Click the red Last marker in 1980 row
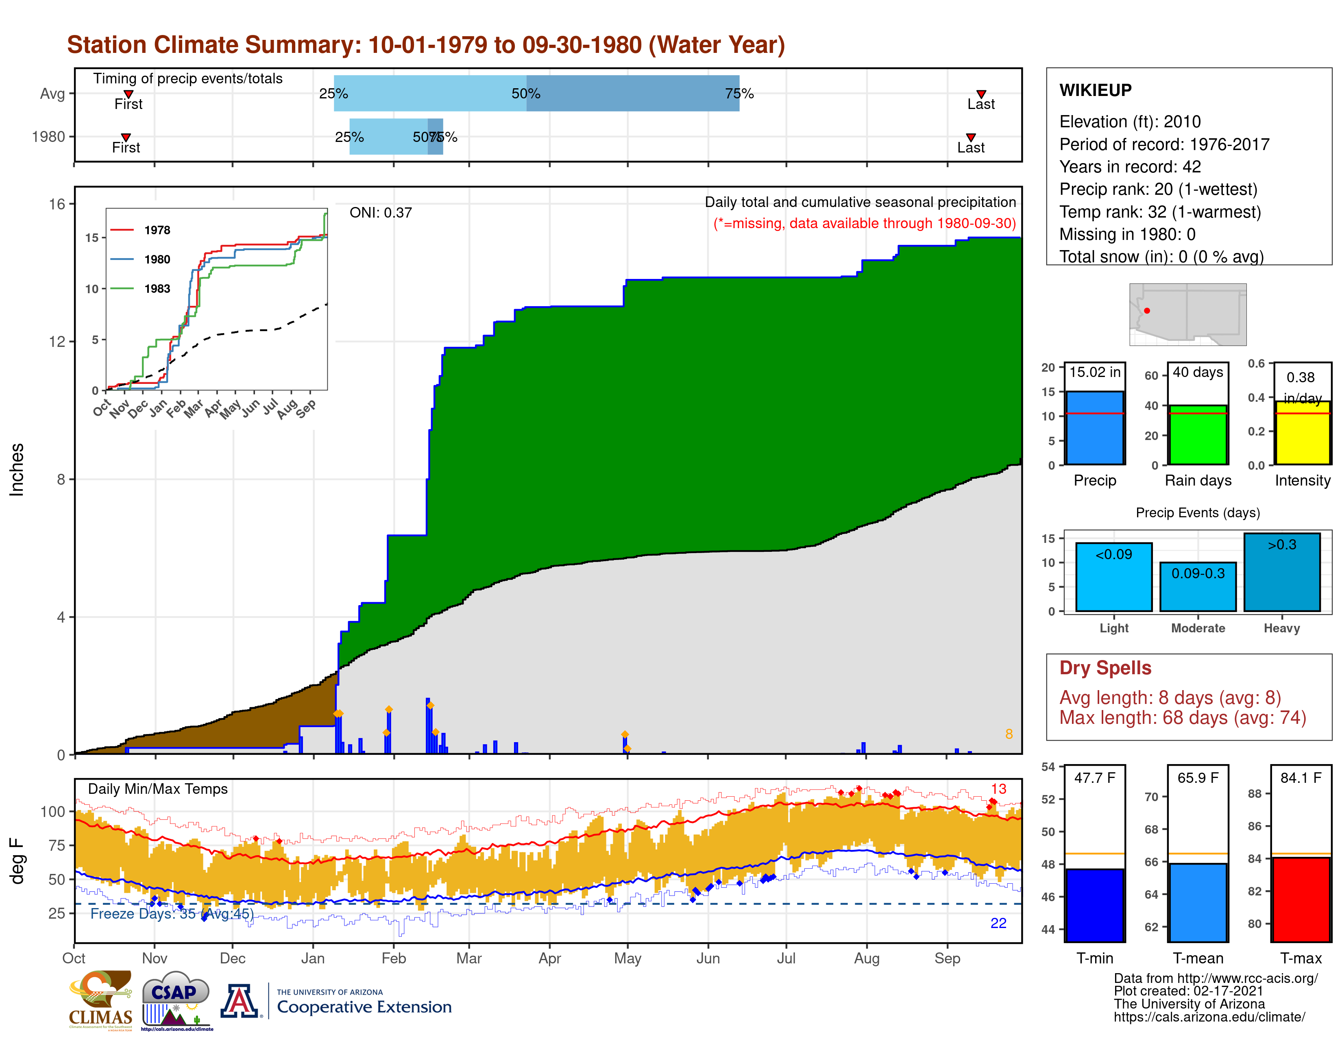The width and height of the screenshot is (1342, 1037). pyautogui.click(x=971, y=137)
